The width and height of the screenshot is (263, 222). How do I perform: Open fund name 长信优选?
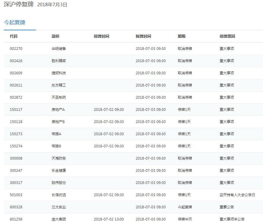(x=59, y=195)
